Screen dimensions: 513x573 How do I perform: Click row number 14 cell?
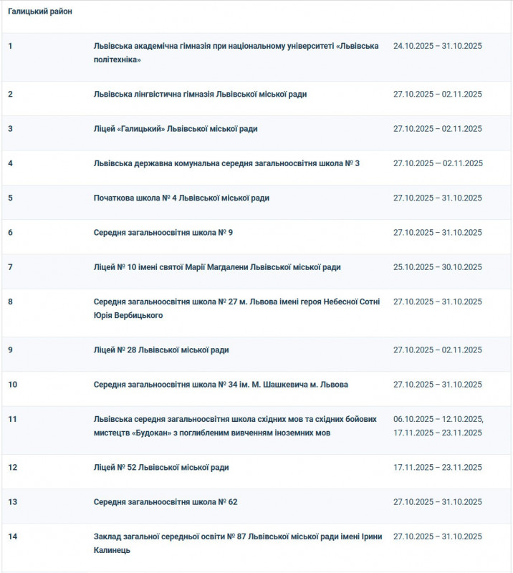[11, 536]
